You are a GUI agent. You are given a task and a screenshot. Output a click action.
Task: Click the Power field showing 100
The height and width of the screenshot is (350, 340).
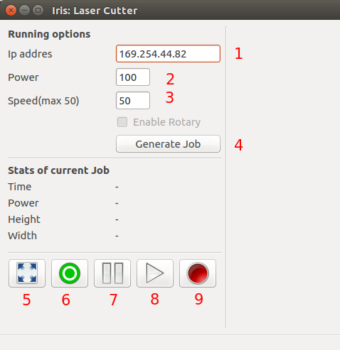[133, 77]
